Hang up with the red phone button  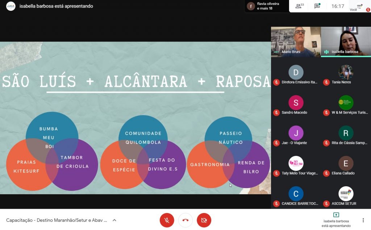185,220
